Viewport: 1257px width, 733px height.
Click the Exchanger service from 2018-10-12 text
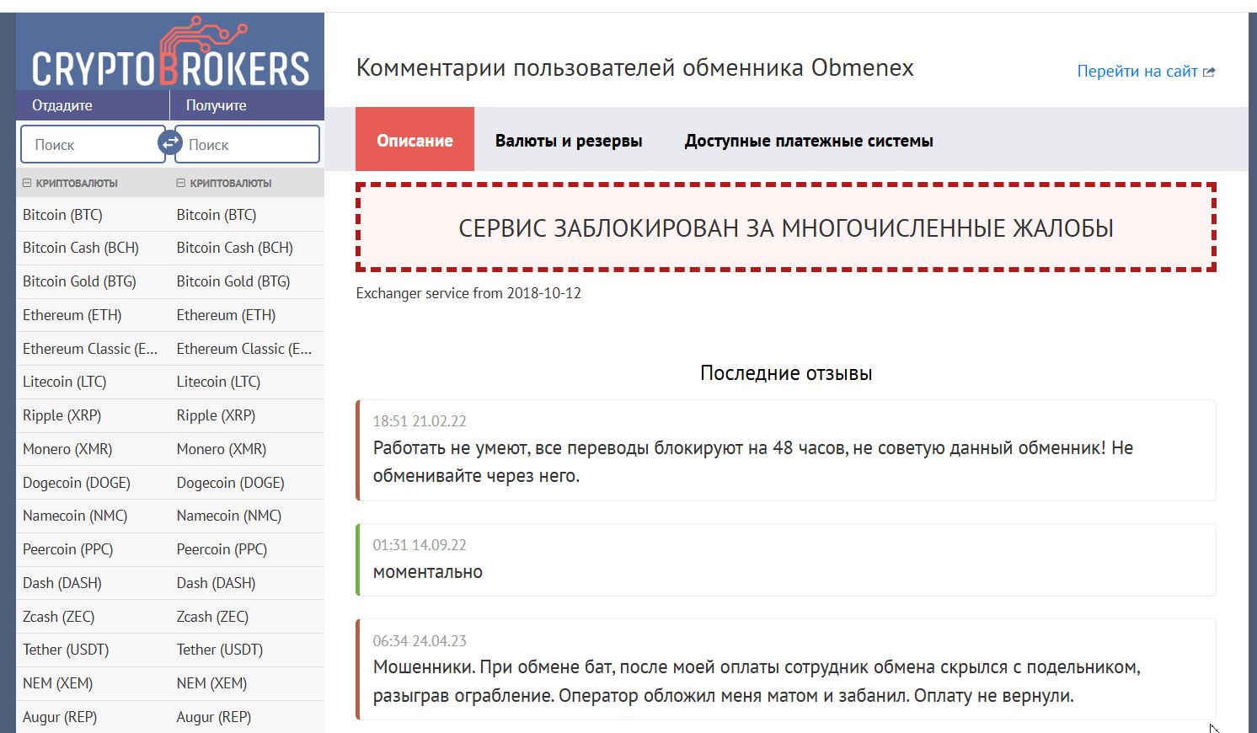(x=468, y=293)
